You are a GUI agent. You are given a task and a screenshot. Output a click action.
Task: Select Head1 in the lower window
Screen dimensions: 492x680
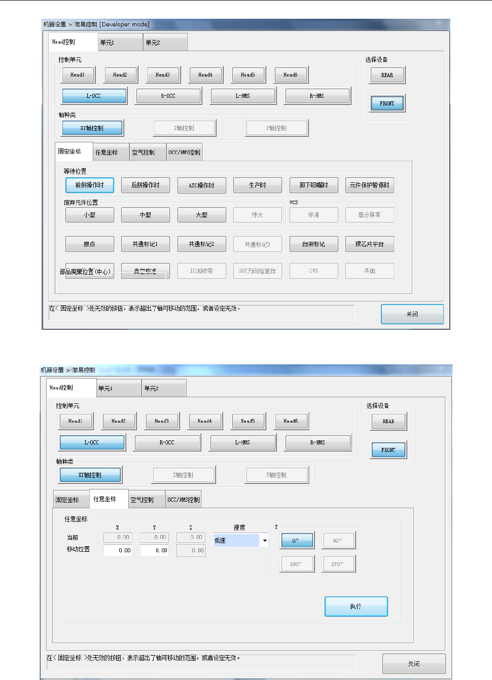pyautogui.click(x=76, y=421)
